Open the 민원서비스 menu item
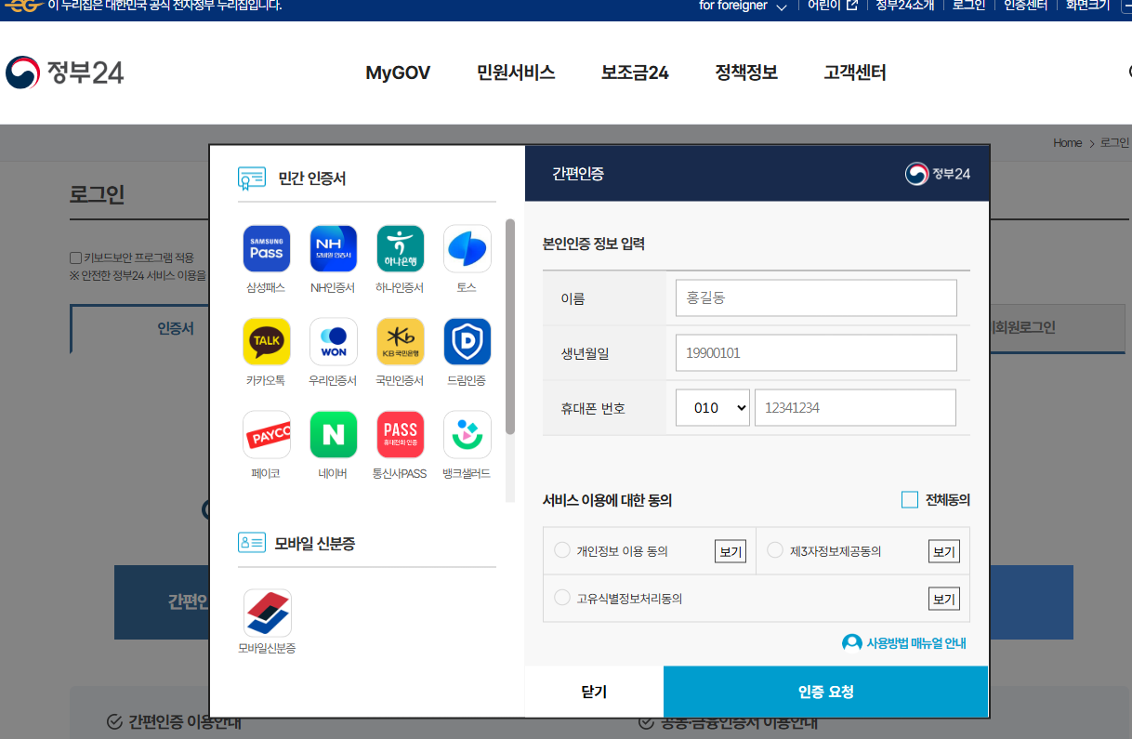 (519, 73)
